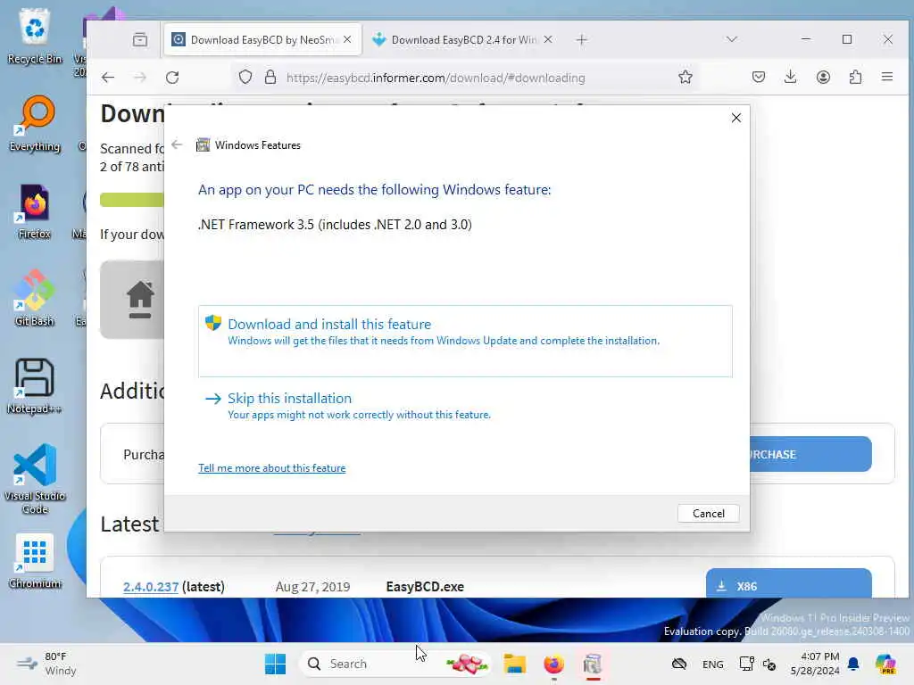914x685 pixels.
Task: Click the PURCHASE button on webpage
Action: (810, 454)
